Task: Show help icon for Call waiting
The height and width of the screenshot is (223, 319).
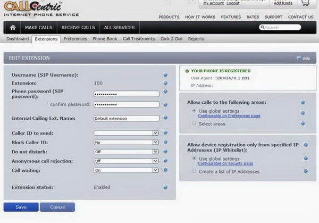Action: pos(165,170)
